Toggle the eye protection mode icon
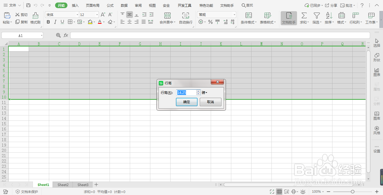The width and height of the screenshot is (383, 195). point(303,192)
